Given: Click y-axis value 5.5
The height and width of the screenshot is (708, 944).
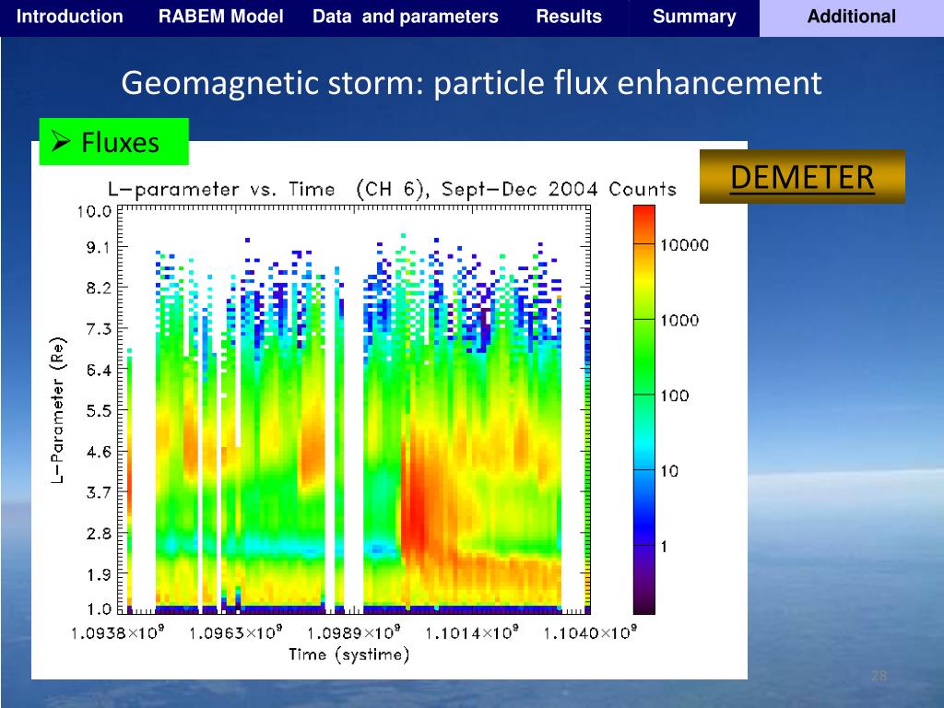Looking at the screenshot, I should point(99,410).
